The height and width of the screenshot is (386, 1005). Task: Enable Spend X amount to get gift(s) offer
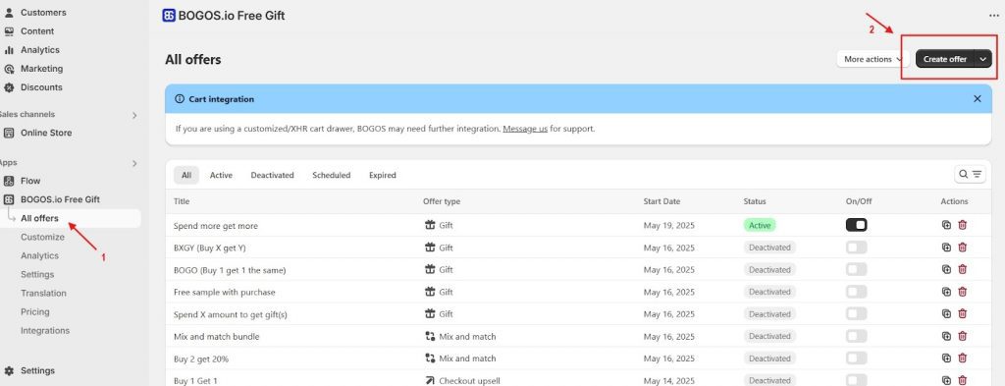click(856, 314)
